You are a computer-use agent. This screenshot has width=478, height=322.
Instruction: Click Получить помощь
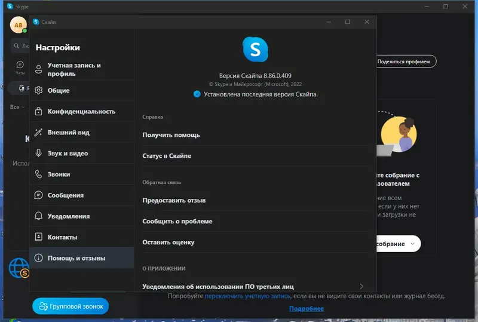pos(256,135)
